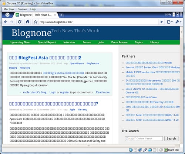Open the Sony LED partner link
The height and width of the screenshot is (154, 185).
153,109
